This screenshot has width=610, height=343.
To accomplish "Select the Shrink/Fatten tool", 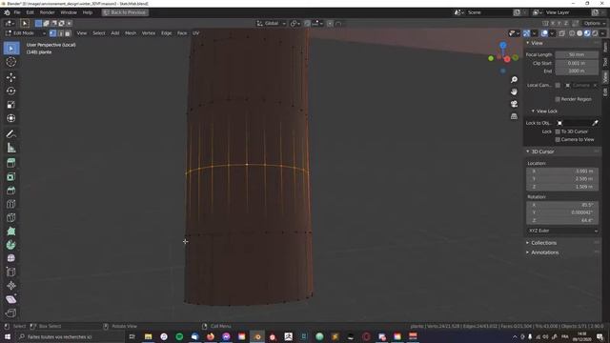I will (x=10, y=286).
